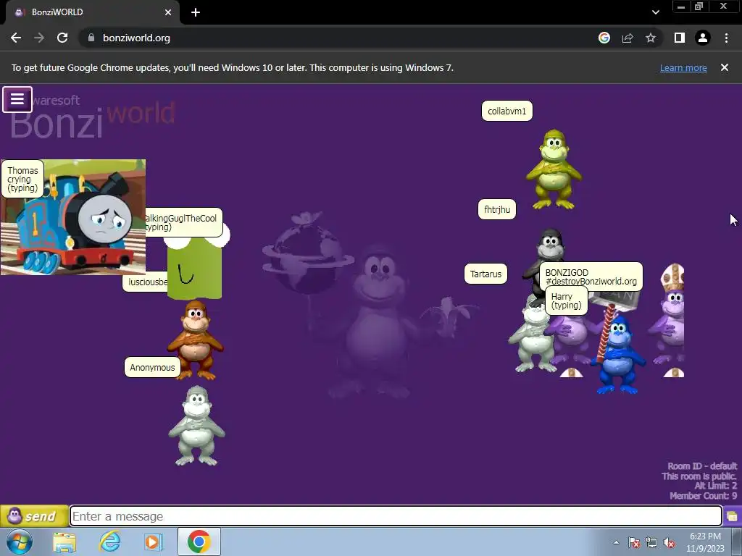742x556 pixels.
Task: Show hidden system tray icons
Action: point(616,542)
